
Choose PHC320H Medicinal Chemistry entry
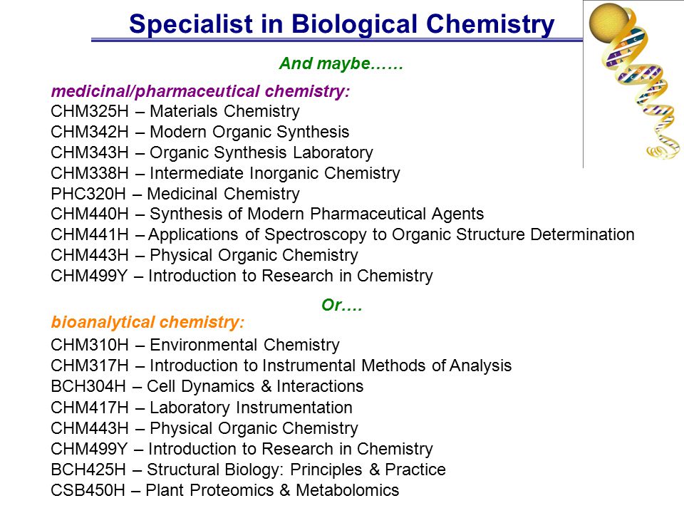tap(175, 194)
